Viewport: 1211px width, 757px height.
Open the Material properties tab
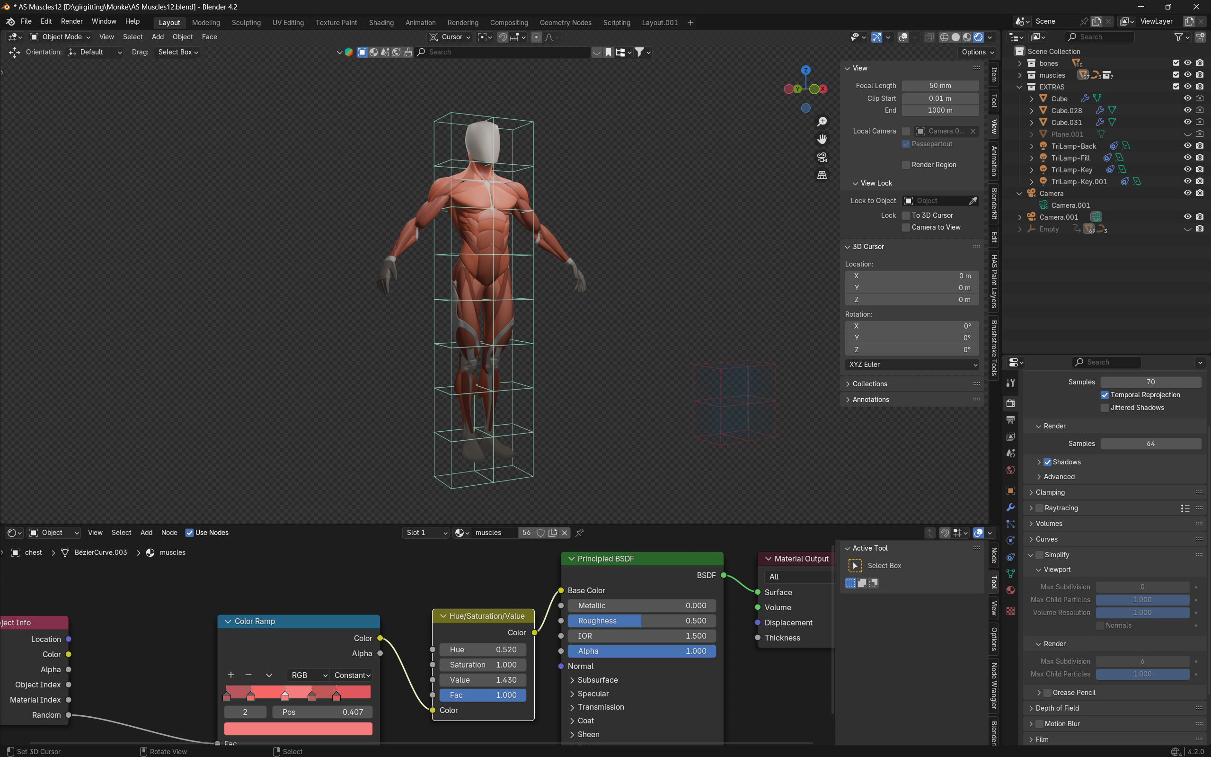(x=1010, y=590)
